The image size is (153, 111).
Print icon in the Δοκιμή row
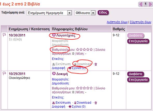click(x=54, y=103)
